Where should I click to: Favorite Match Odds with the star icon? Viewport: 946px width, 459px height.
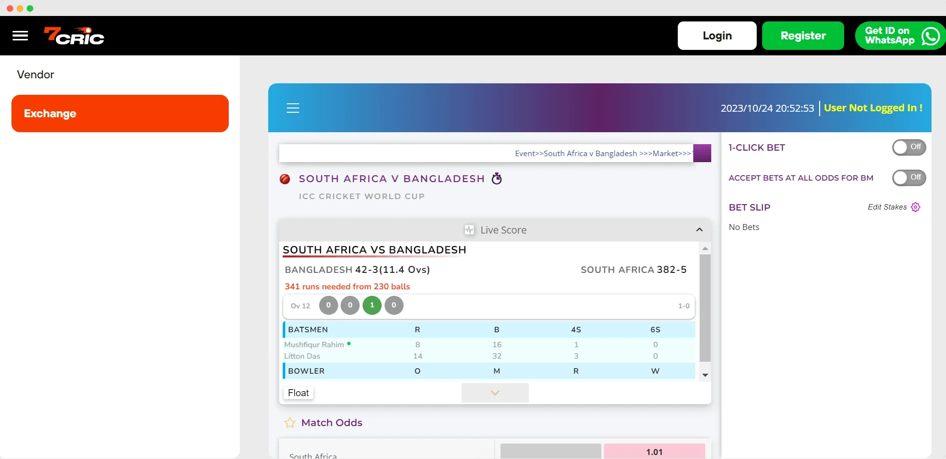tap(290, 423)
